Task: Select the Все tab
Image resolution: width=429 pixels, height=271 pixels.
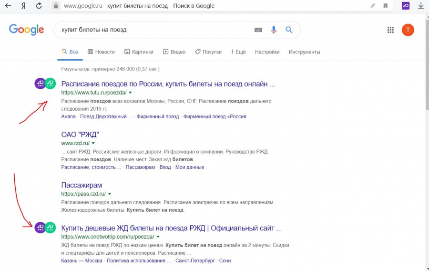Action: 70,52
